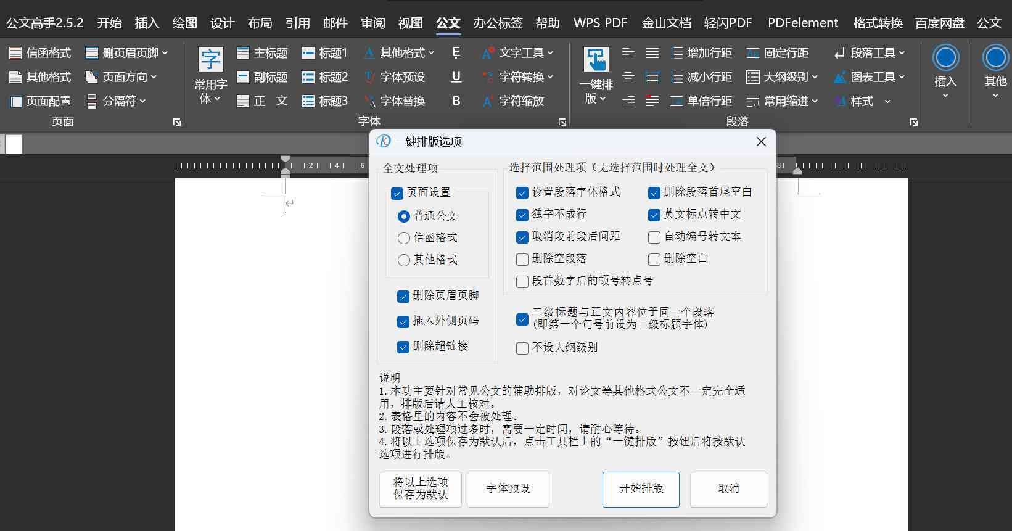1012x531 pixels.
Task: Enable the 删除空段落 checkbox
Action: [522, 260]
